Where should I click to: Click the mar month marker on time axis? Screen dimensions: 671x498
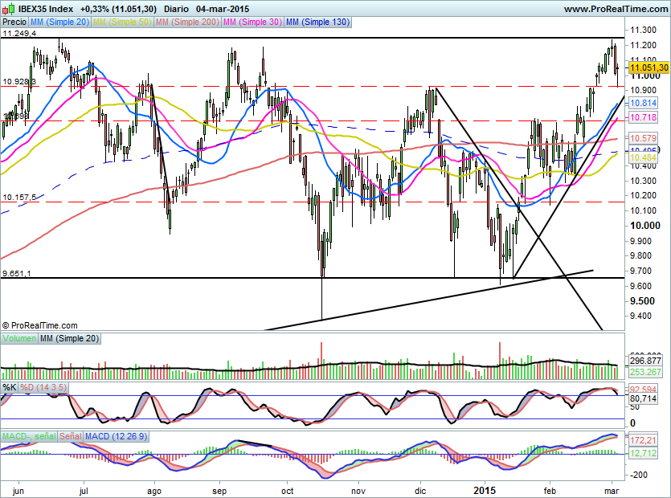click(612, 491)
